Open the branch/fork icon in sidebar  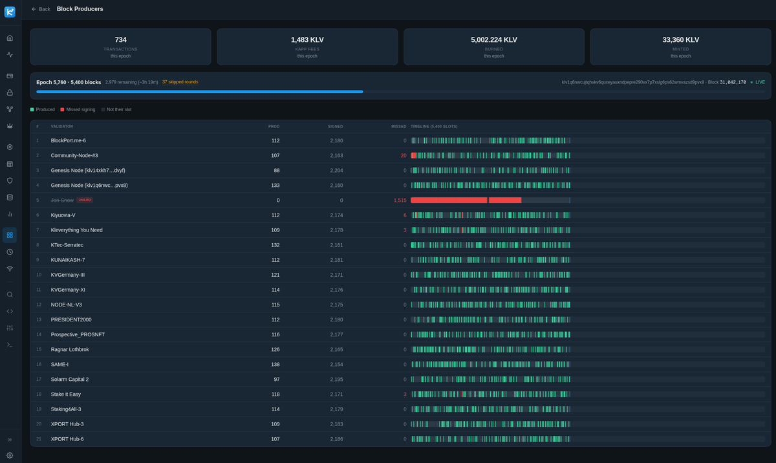[x=10, y=109]
